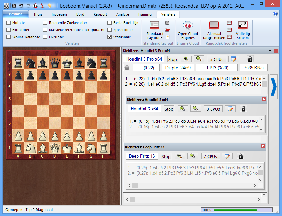Click Allemaal rangschikken icon

point(214,25)
